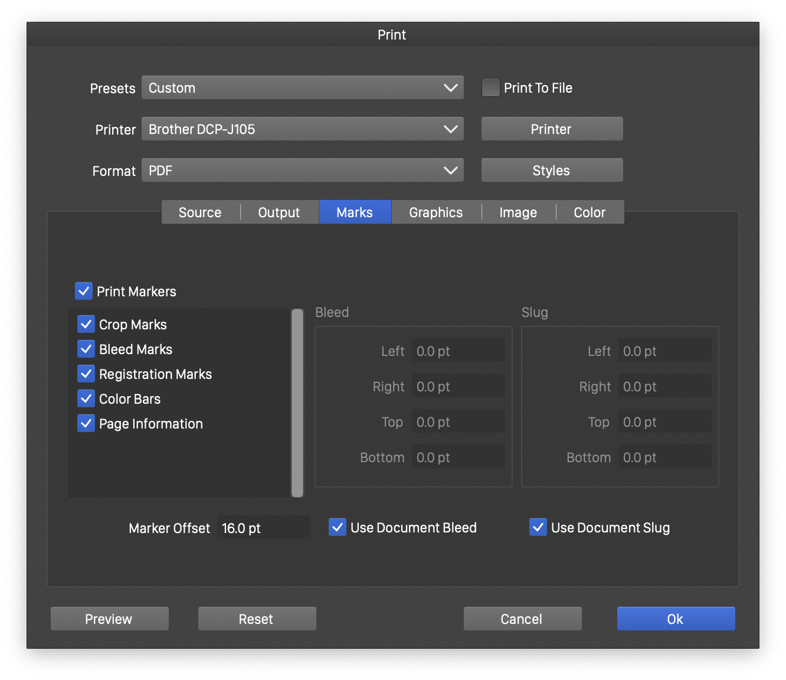Click the Marker Offset input field
The image size is (786, 680).
coord(263,528)
